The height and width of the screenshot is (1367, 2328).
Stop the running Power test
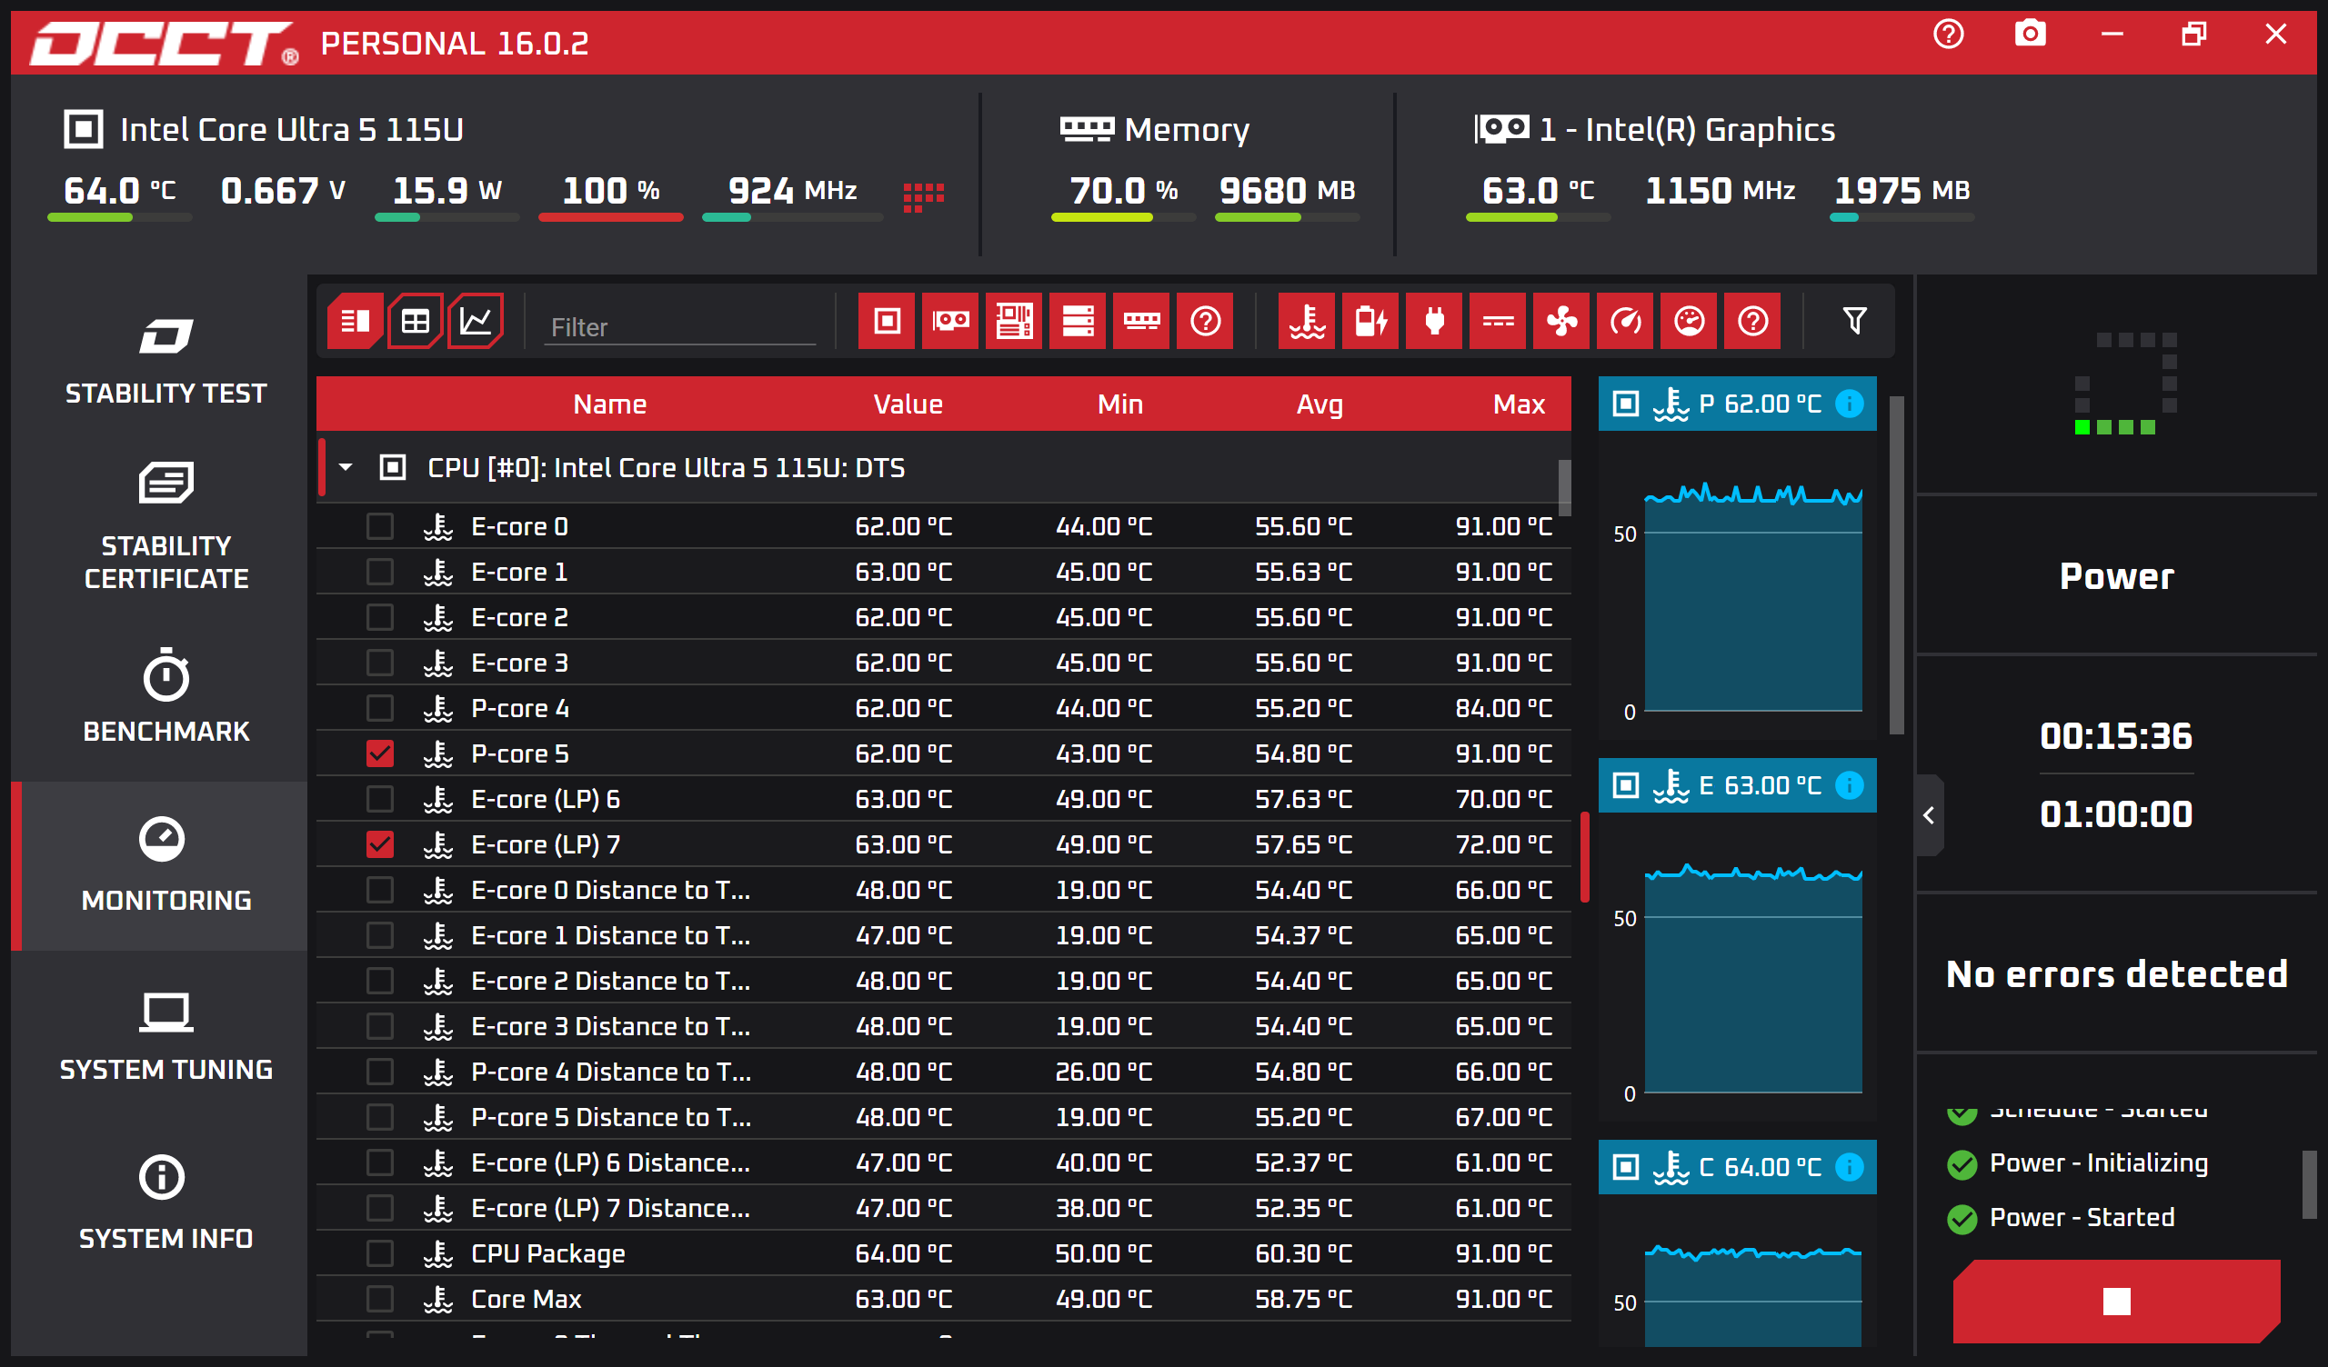(x=2115, y=1301)
